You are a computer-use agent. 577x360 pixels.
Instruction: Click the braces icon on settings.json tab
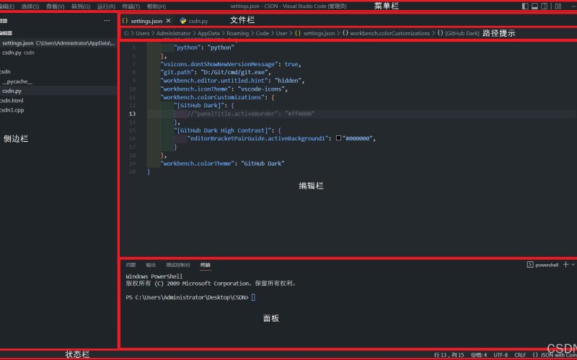[x=125, y=21]
